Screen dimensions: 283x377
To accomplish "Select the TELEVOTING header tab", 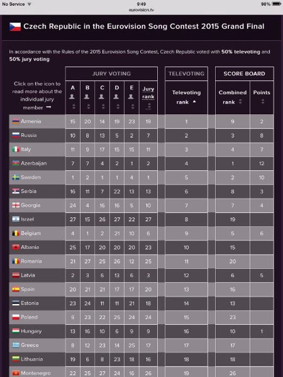I will [x=186, y=74].
